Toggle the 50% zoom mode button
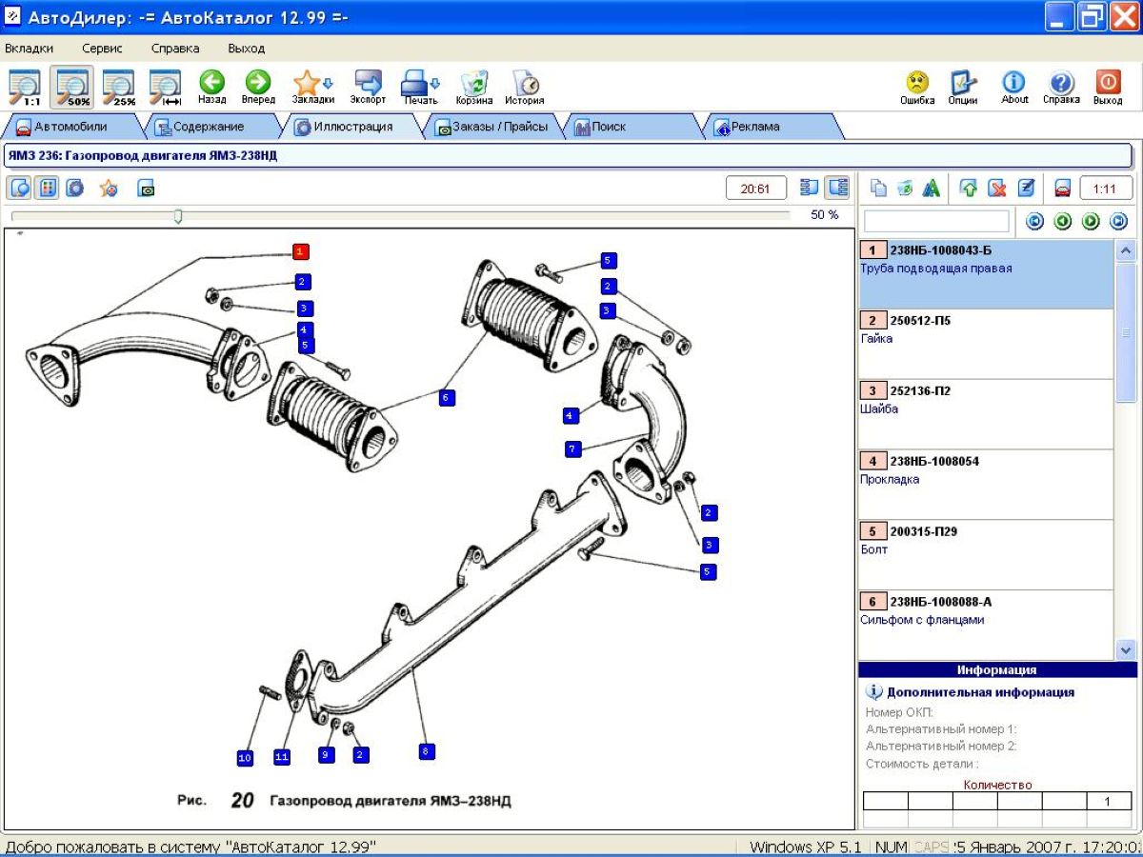 pyautogui.click(x=71, y=87)
